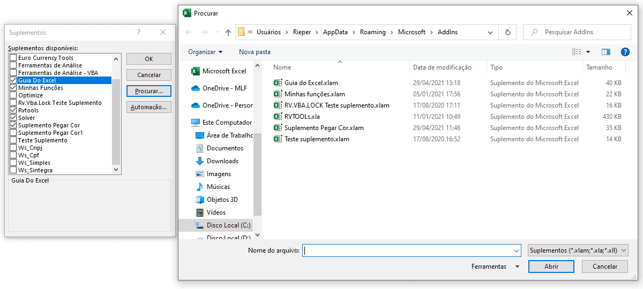Expand the recent locations arrow beside forward
This screenshot has height=289, width=643.
click(x=216, y=33)
